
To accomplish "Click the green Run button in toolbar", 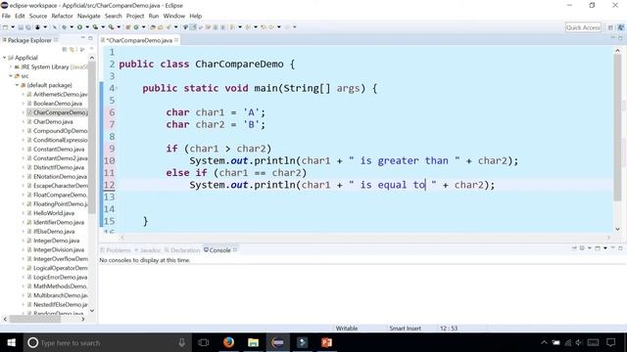I will tap(79, 27).
